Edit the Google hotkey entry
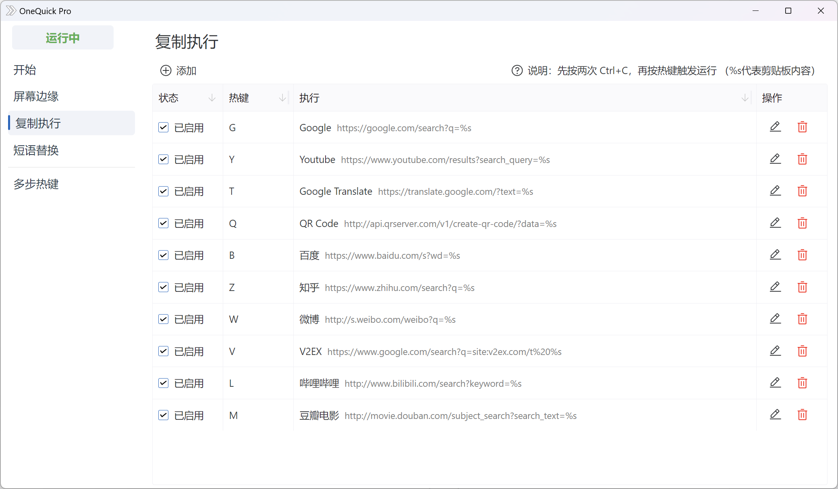838x489 pixels. pos(775,127)
